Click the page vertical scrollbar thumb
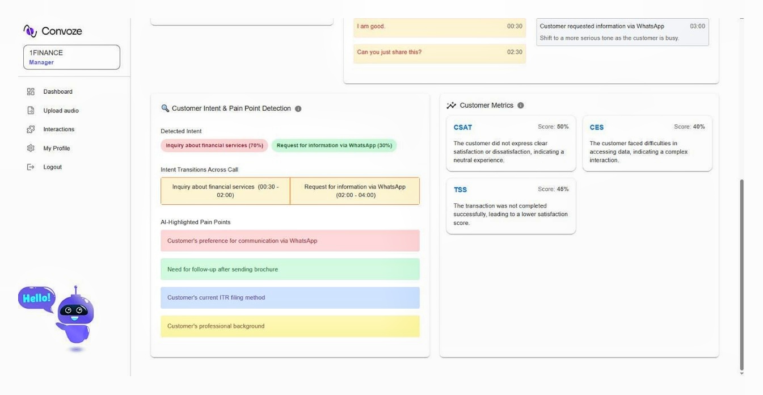The image size is (763, 395). [741, 272]
